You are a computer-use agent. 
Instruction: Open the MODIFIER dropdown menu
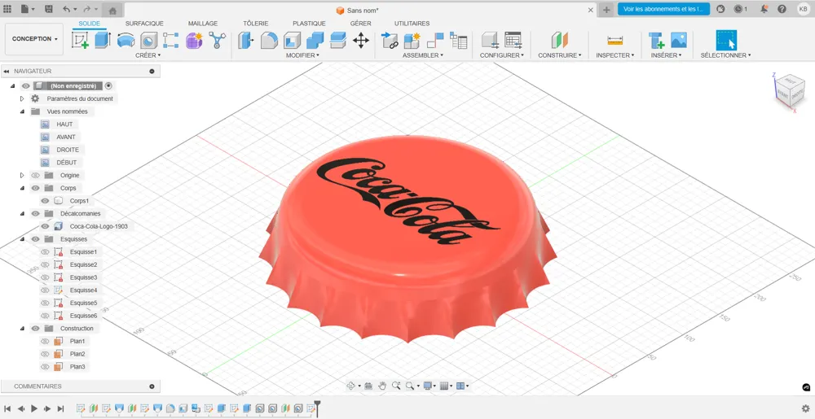[x=302, y=55]
